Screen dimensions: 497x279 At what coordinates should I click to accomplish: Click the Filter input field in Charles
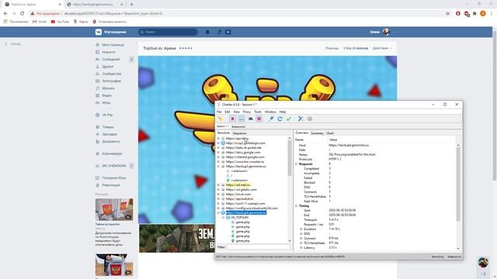coord(259,247)
